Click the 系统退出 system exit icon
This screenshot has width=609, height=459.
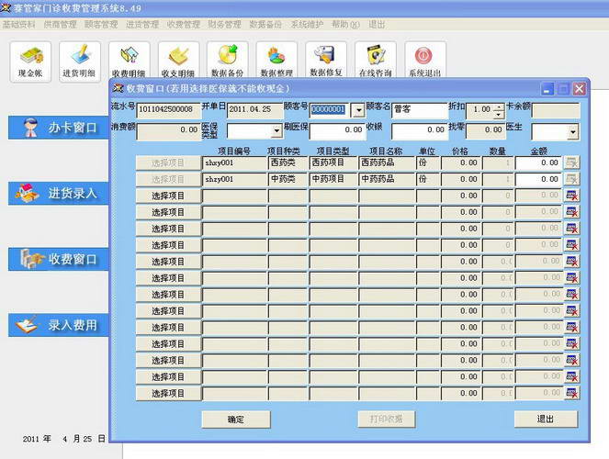click(425, 62)
